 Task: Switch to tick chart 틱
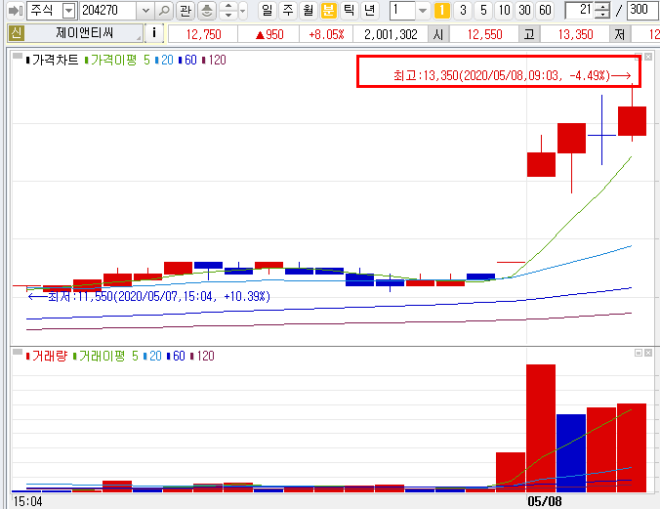(x=350, y=11)
